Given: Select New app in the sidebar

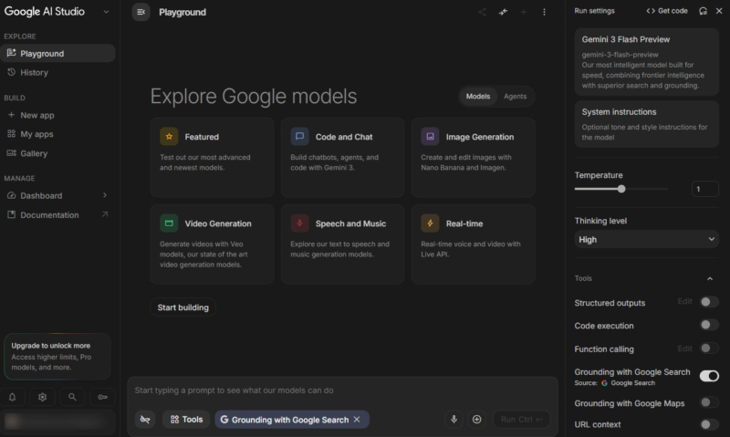Looking at the screenshot, I should [x=57, y=115].
